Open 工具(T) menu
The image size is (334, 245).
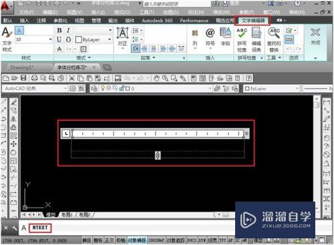[147, 12]
